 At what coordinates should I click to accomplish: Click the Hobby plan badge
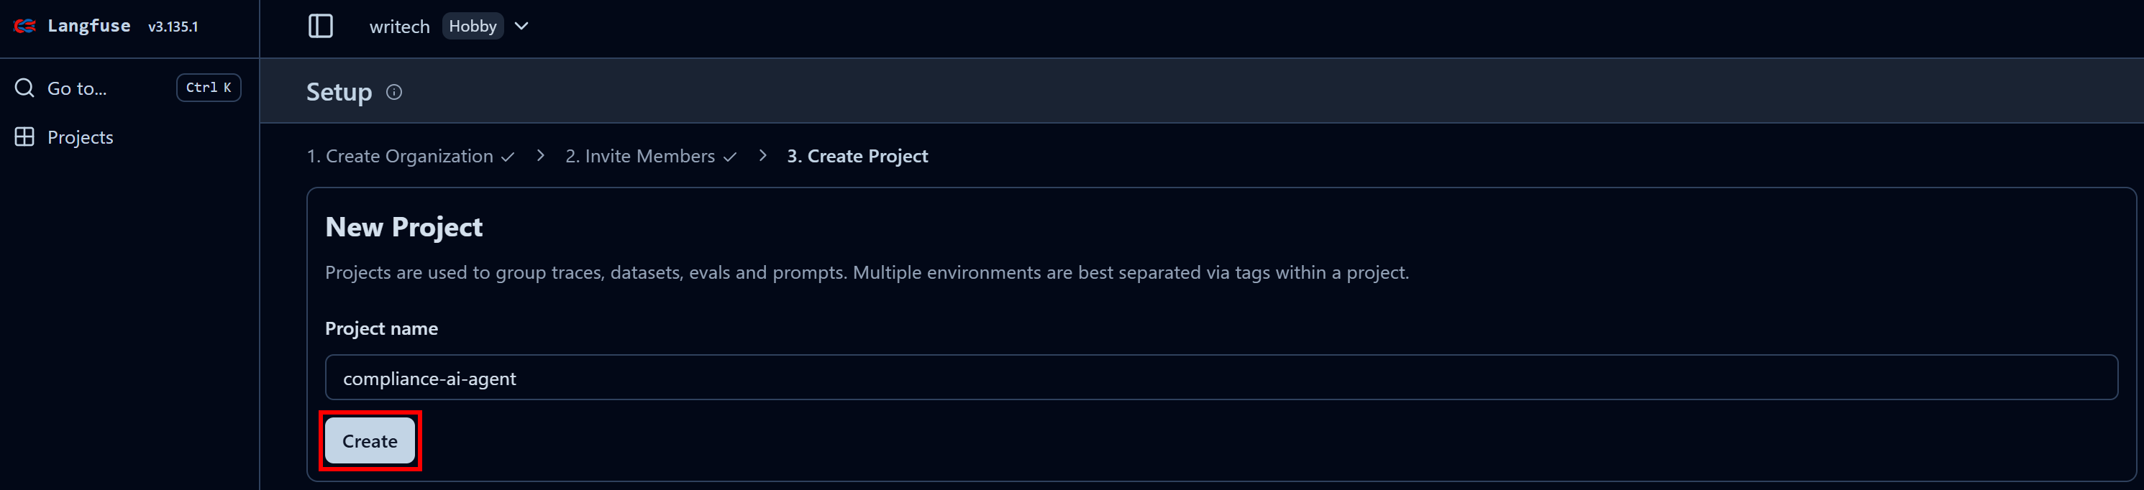(x=472, y=26)
